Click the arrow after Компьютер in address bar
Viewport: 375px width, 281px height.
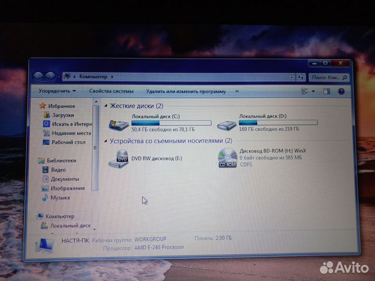pos(112,76)
